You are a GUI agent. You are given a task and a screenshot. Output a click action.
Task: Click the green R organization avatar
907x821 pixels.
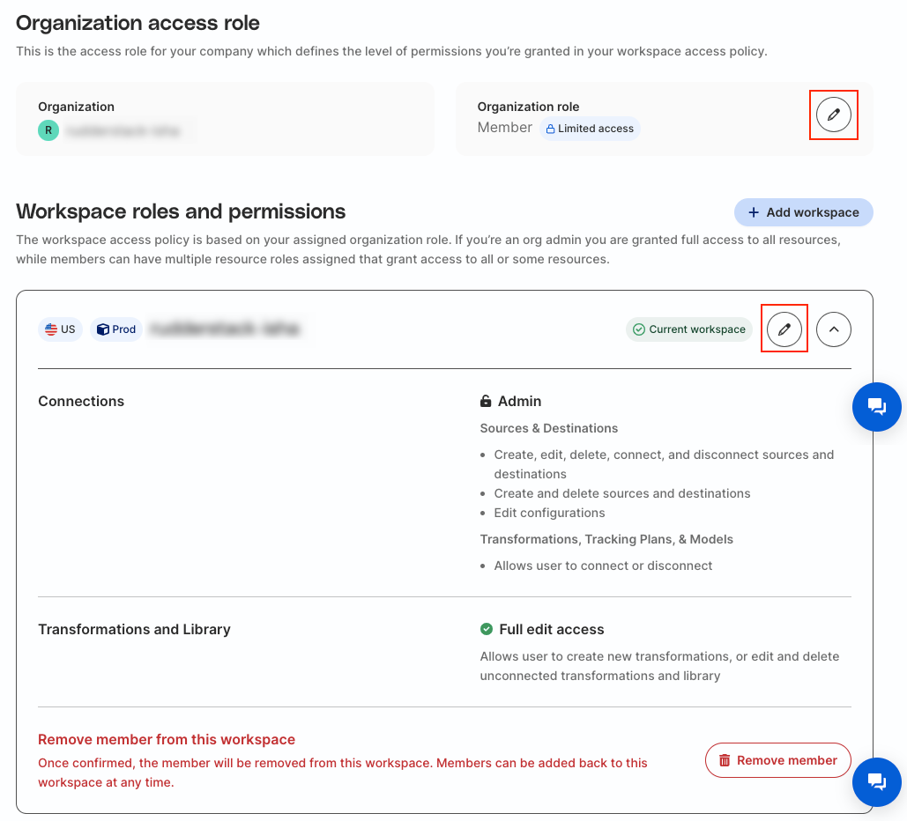48,130
